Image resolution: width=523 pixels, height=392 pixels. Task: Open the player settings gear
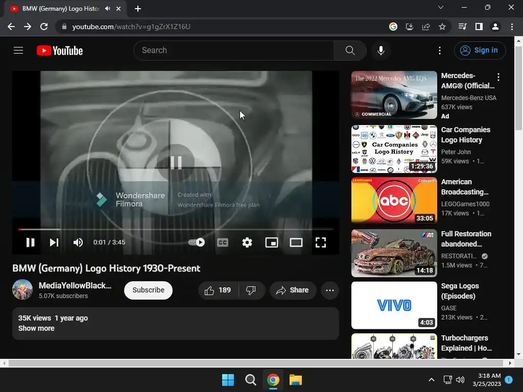pyautogui.click(x=247, y=242)
